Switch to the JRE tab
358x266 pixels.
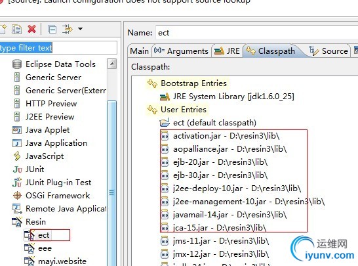(x=227, y=51)
